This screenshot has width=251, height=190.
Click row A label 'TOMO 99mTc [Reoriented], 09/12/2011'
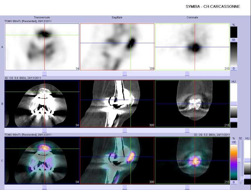tap(28, 21)
